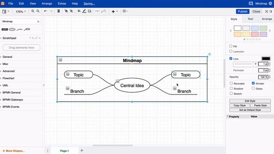Add a new page with plus
The image size is (274, 154).
(x=82, y=150)
